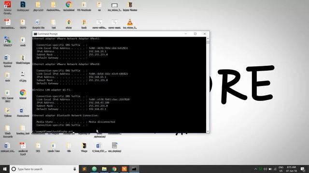The width and height of the screenshot is (309, 173).
Task: Click the Wireless LAN adapter Wi-Fi heading
Action: (52, 90)
